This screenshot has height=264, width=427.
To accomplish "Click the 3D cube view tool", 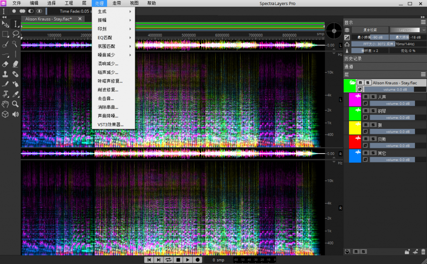I will point(5,114).
